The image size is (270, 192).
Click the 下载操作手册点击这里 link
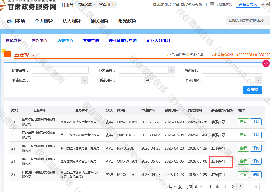[186, 55]
